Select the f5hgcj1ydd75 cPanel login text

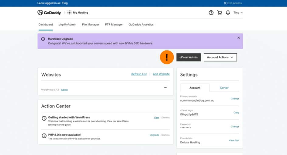[189, 114]
